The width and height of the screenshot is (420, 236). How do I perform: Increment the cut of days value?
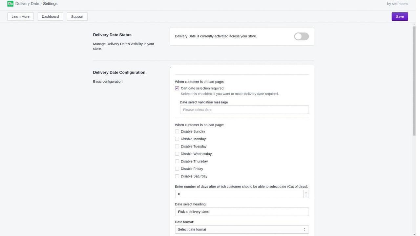(306, 192)
